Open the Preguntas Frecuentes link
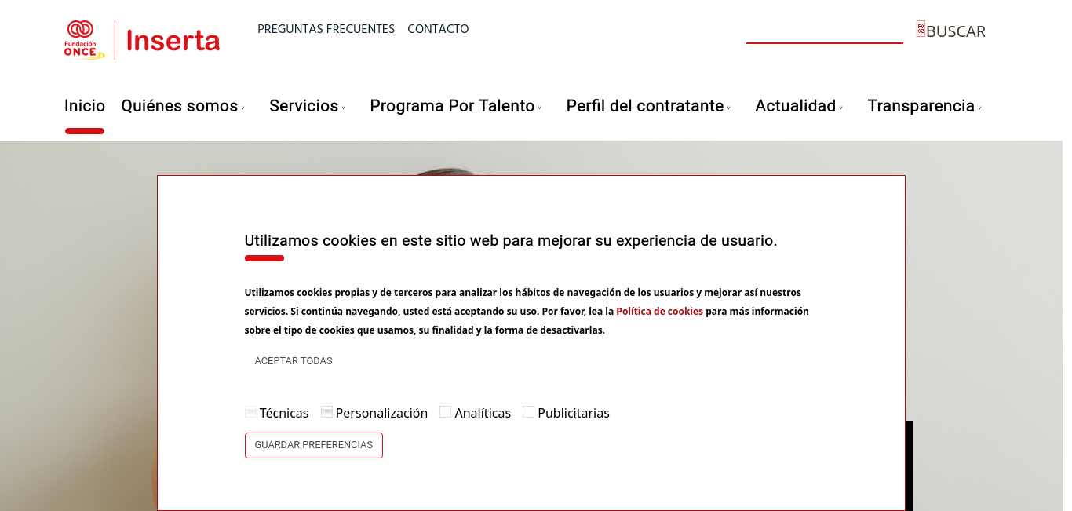The width and height of the screenshot is (1072, 511). tap(326, 29)
